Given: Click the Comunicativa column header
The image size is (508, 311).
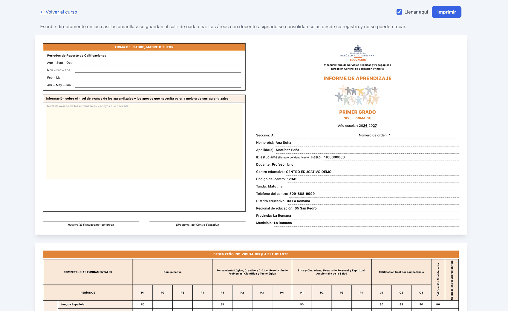Looking at the screenshot, I should point(172,272).
